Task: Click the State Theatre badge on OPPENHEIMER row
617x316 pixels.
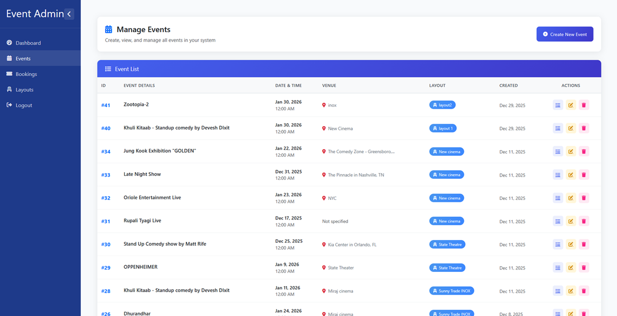Action: pos(447,268)
